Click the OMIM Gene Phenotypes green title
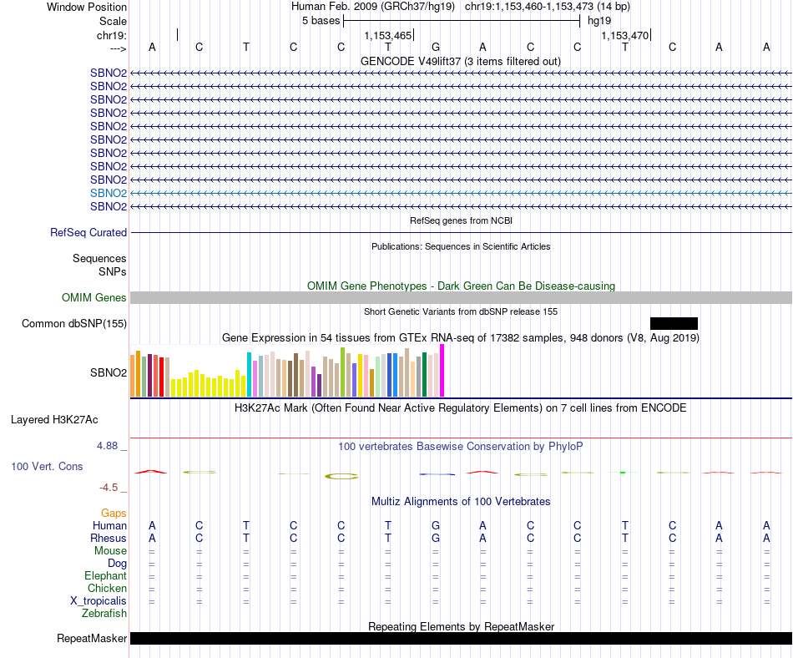The height and width of the screenshot is (658, 793). click(x=461, y=286)
